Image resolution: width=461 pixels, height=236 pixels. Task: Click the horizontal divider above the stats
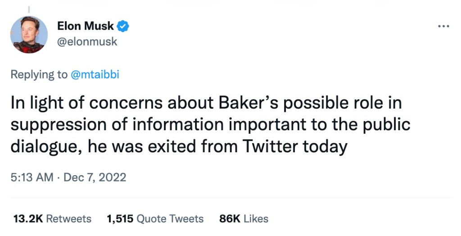point(230,198)
